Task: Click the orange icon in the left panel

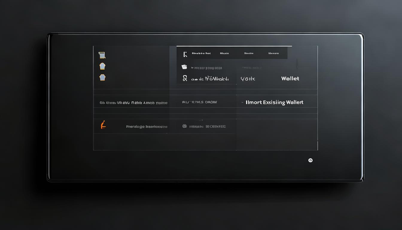Action: pyautogui.click(x=103, y=125)
